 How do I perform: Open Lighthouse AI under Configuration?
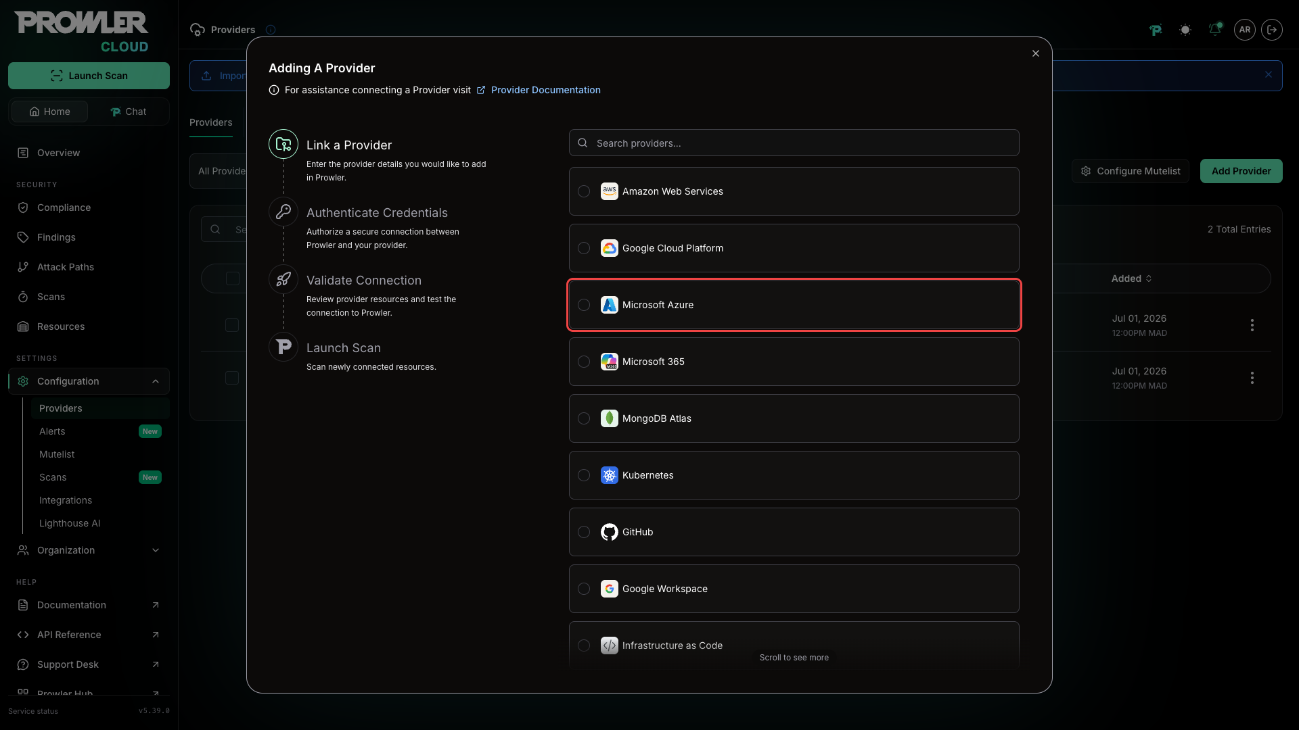coord(100,523)
